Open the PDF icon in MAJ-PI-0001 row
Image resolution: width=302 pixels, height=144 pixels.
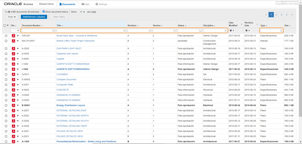tap(14, 41)
